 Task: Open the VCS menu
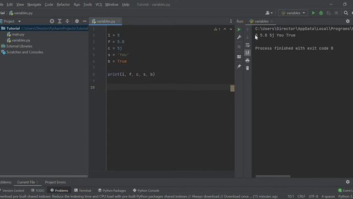click(x=99, y=4)
